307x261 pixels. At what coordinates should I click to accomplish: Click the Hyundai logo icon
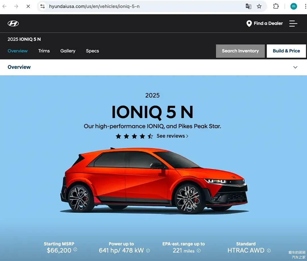point(13,24)
